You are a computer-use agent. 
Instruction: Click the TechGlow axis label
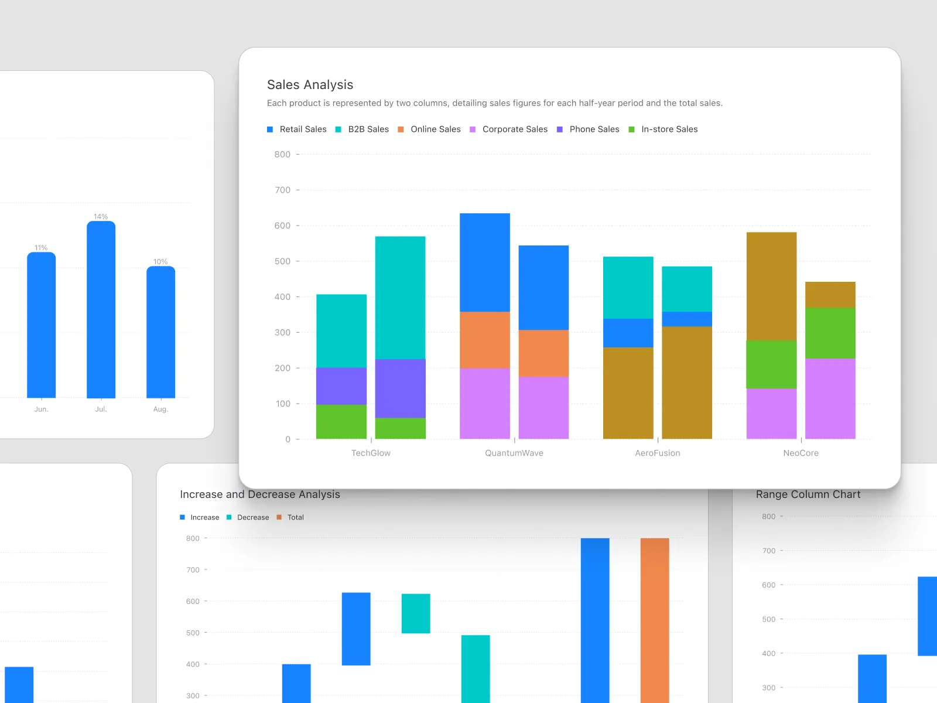[371, 452]
